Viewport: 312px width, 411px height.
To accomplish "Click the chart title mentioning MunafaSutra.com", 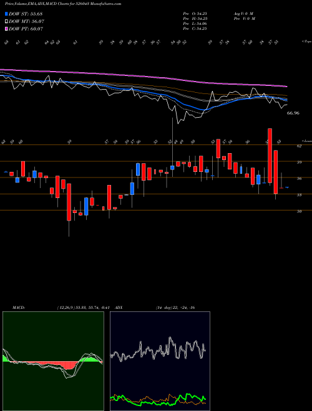I will pos(63,4).
